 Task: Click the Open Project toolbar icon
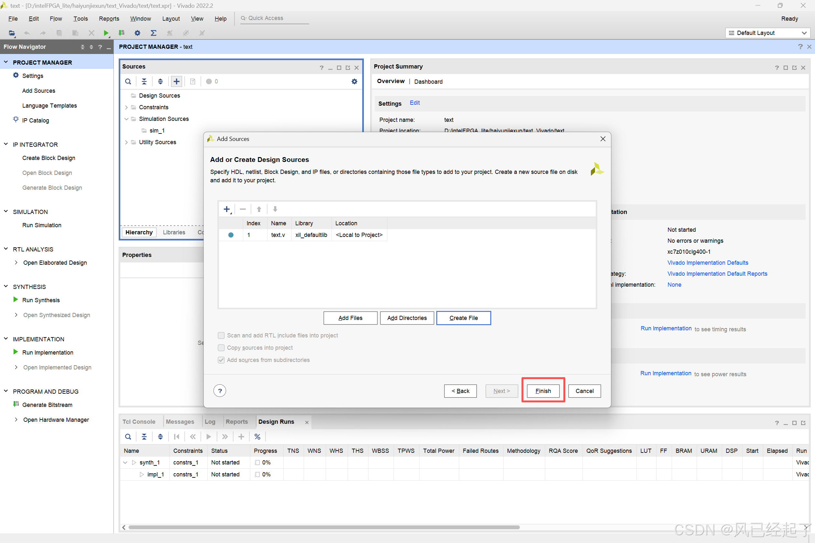(x=12, y=33)
